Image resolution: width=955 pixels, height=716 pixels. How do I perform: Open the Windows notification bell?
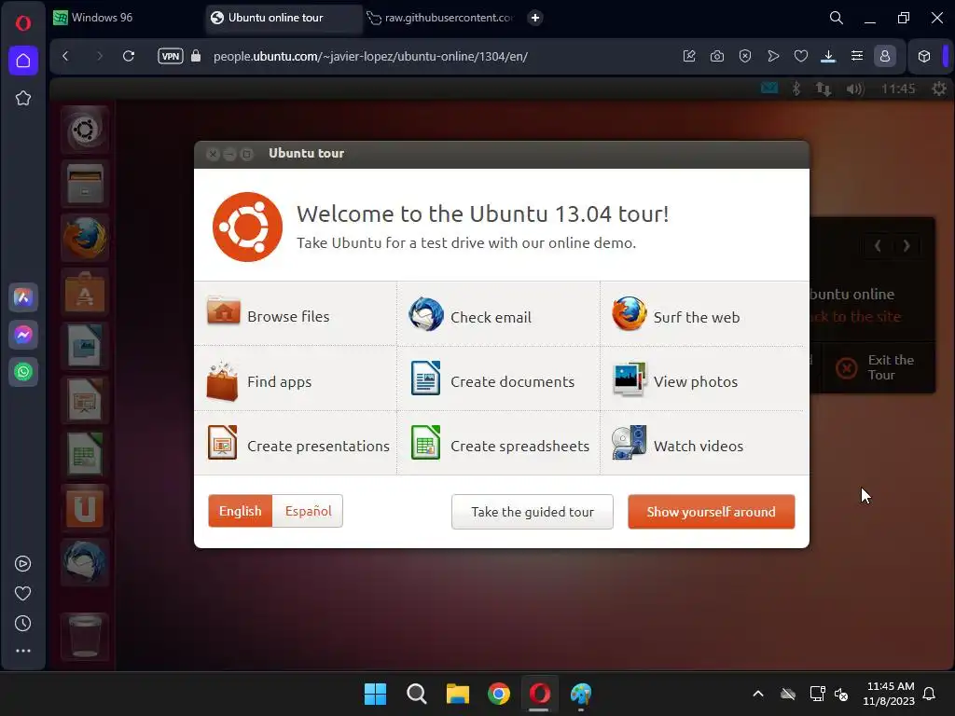929,694
